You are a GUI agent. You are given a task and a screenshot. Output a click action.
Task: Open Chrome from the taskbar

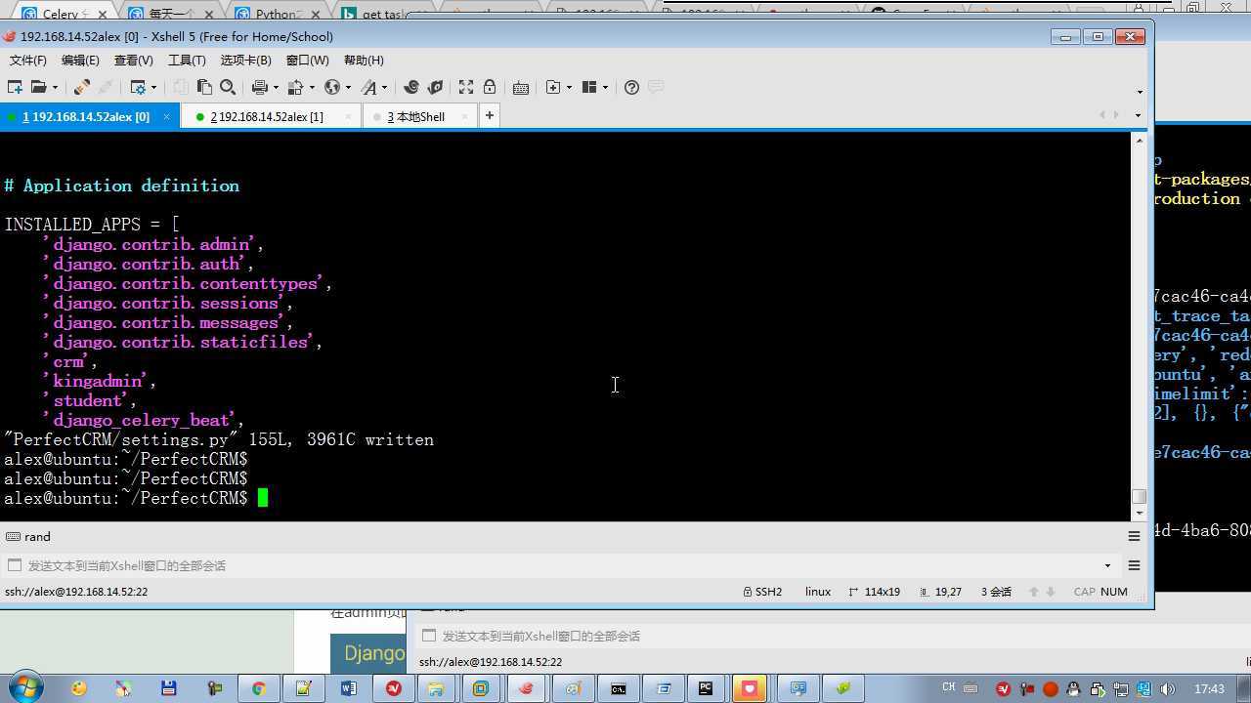tap(258, 688)
